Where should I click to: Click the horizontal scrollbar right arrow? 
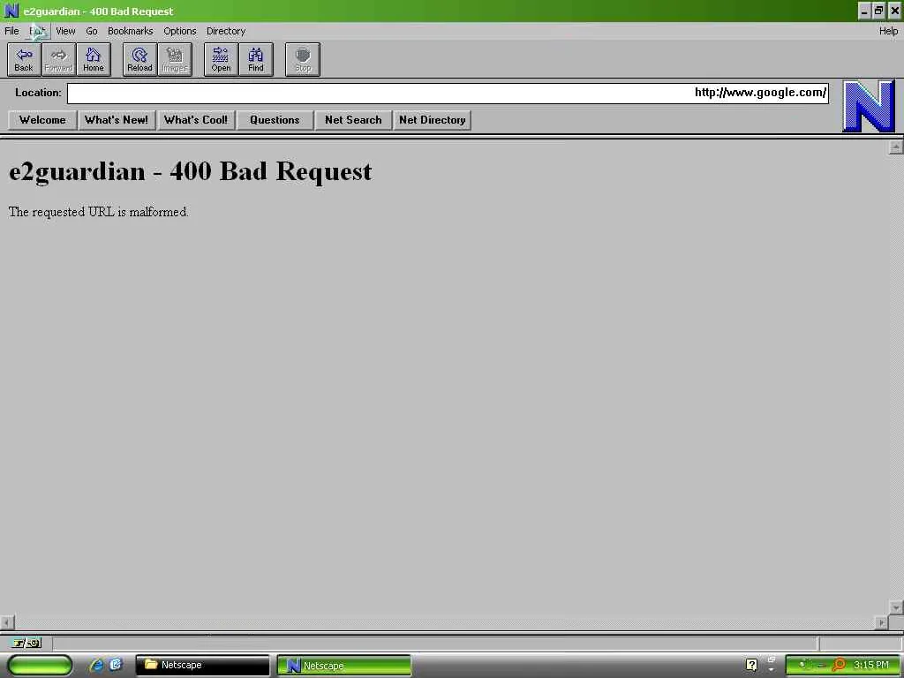[881, 622]
